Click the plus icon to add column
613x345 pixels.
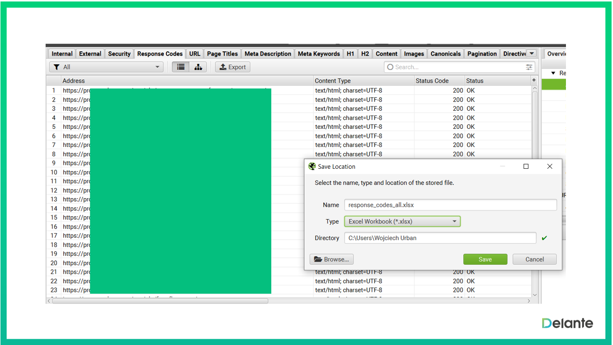coord(534,80)
